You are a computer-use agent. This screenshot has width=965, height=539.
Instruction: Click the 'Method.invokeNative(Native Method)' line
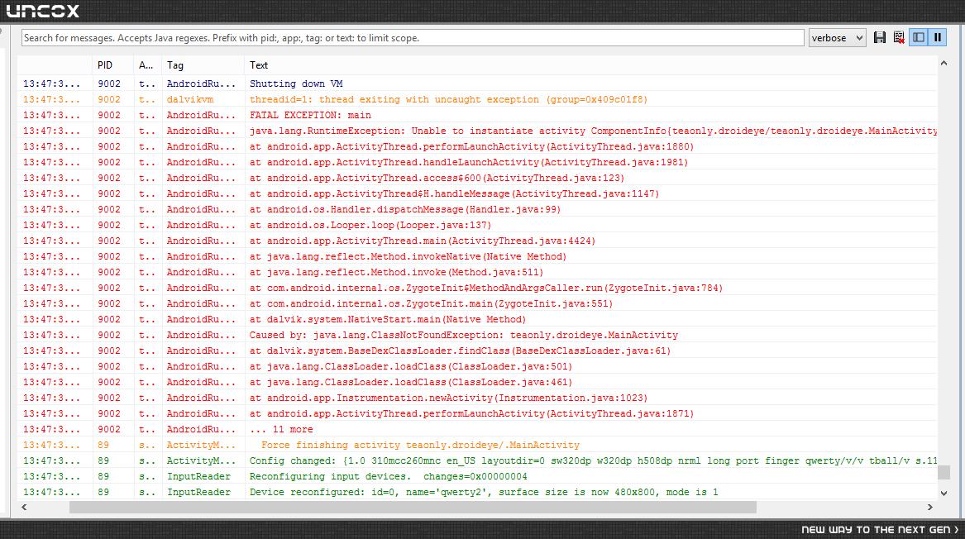pyautogui.click(x=477, y=256)
